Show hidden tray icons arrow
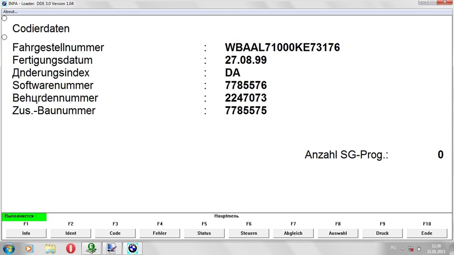The height and width of the screenshot is (255, 454). click(x=402, y=249)
